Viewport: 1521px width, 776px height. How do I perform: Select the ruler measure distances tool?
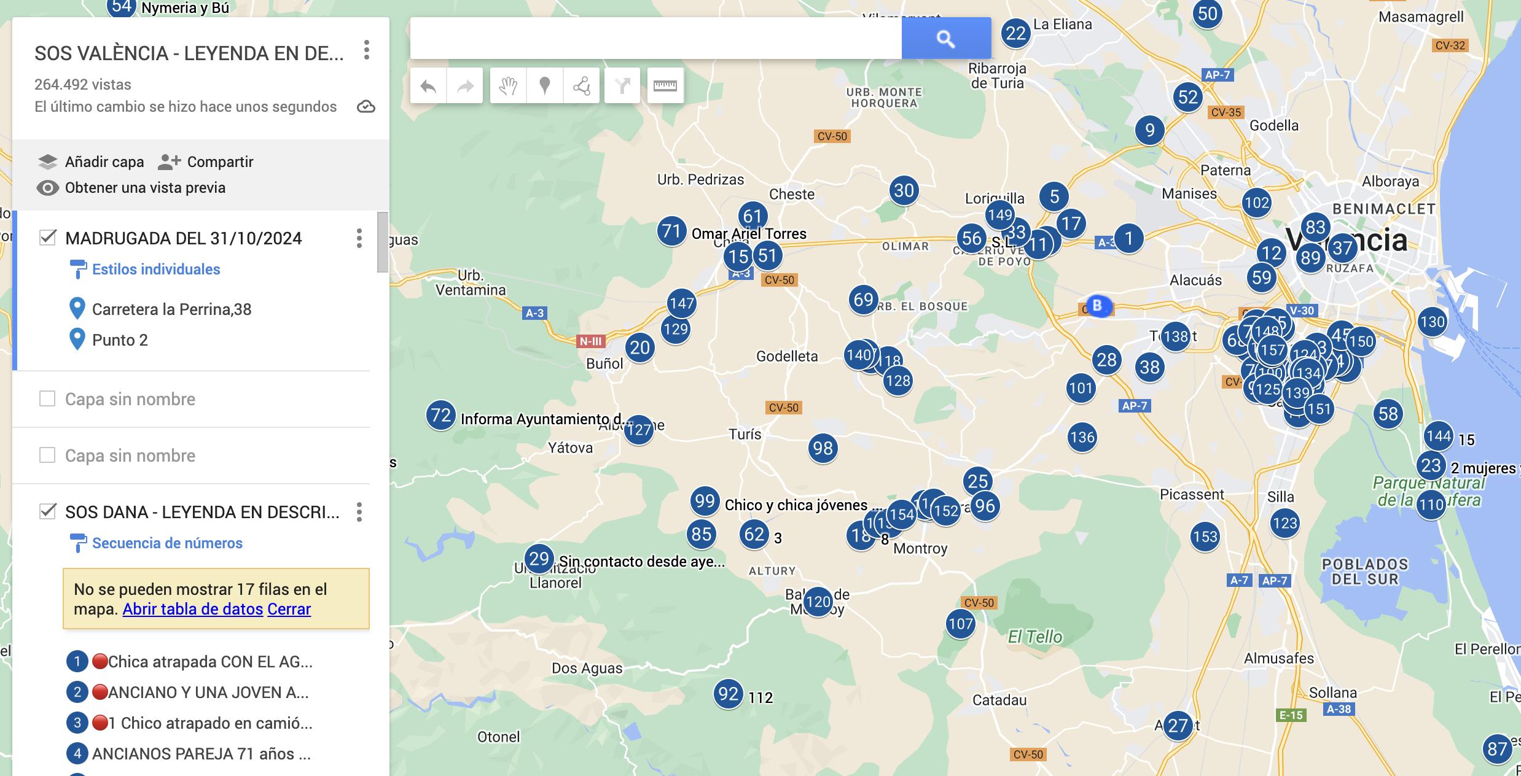tap(665, 86)
